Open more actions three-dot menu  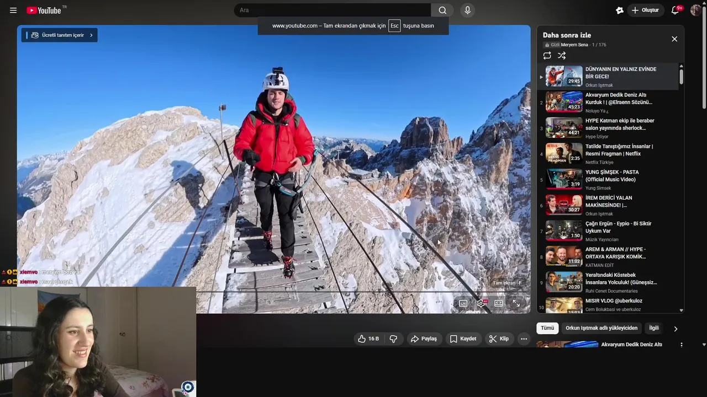pyautogui.click(x=524, y=339)
